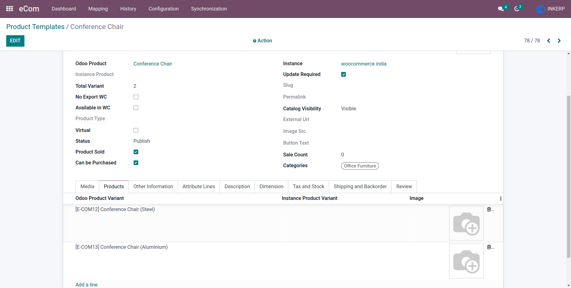
Task: Go back to Product Templates breadcrumb
Action: tap(35, 27)
